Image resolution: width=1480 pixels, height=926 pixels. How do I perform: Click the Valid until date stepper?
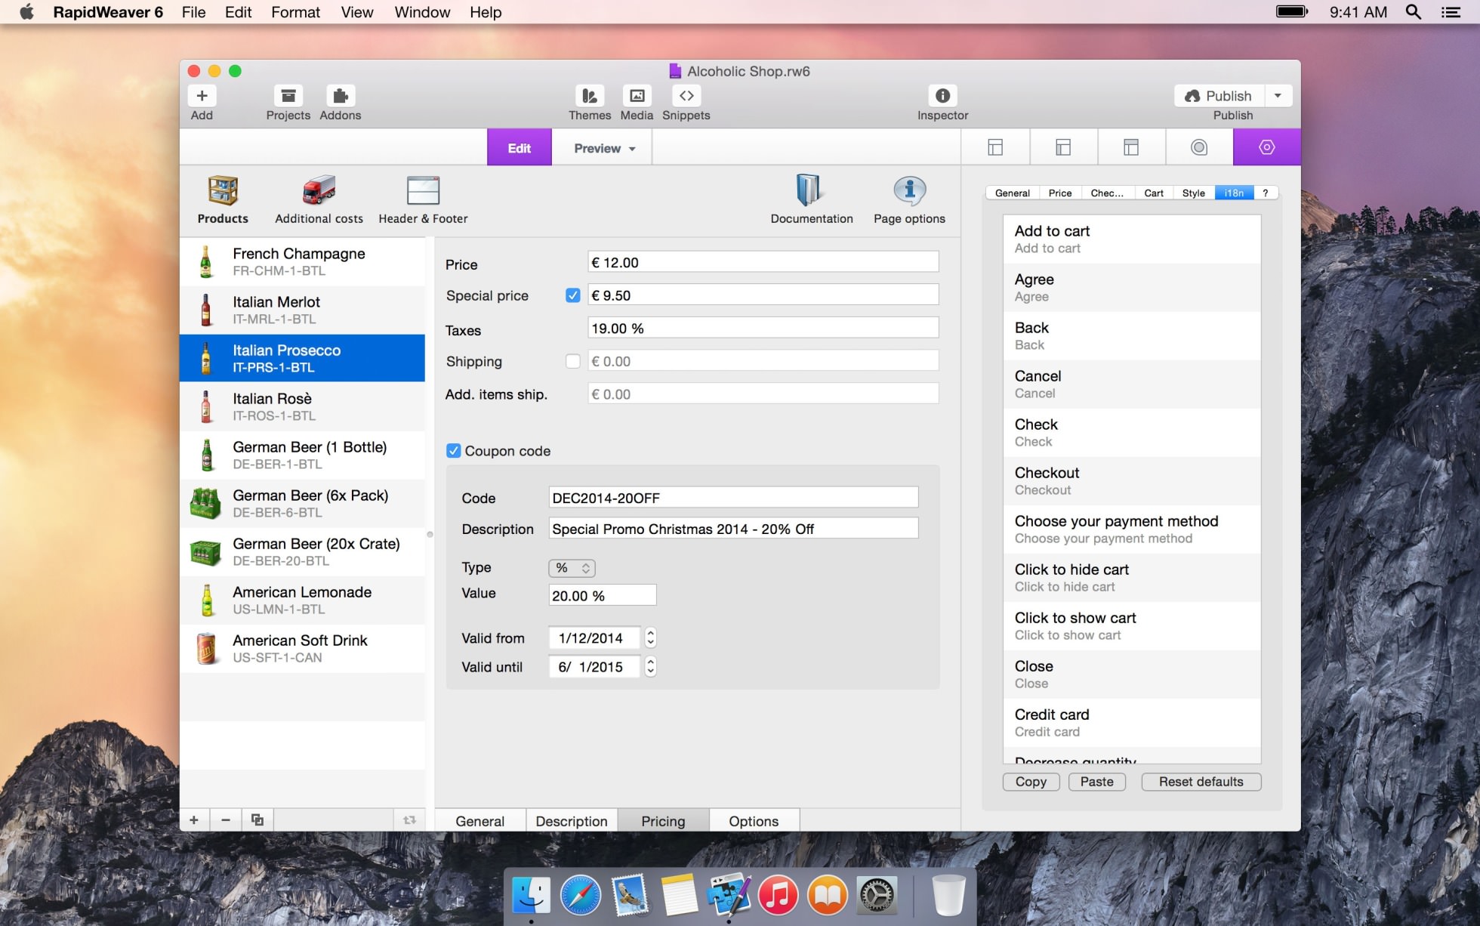point(650,666)
